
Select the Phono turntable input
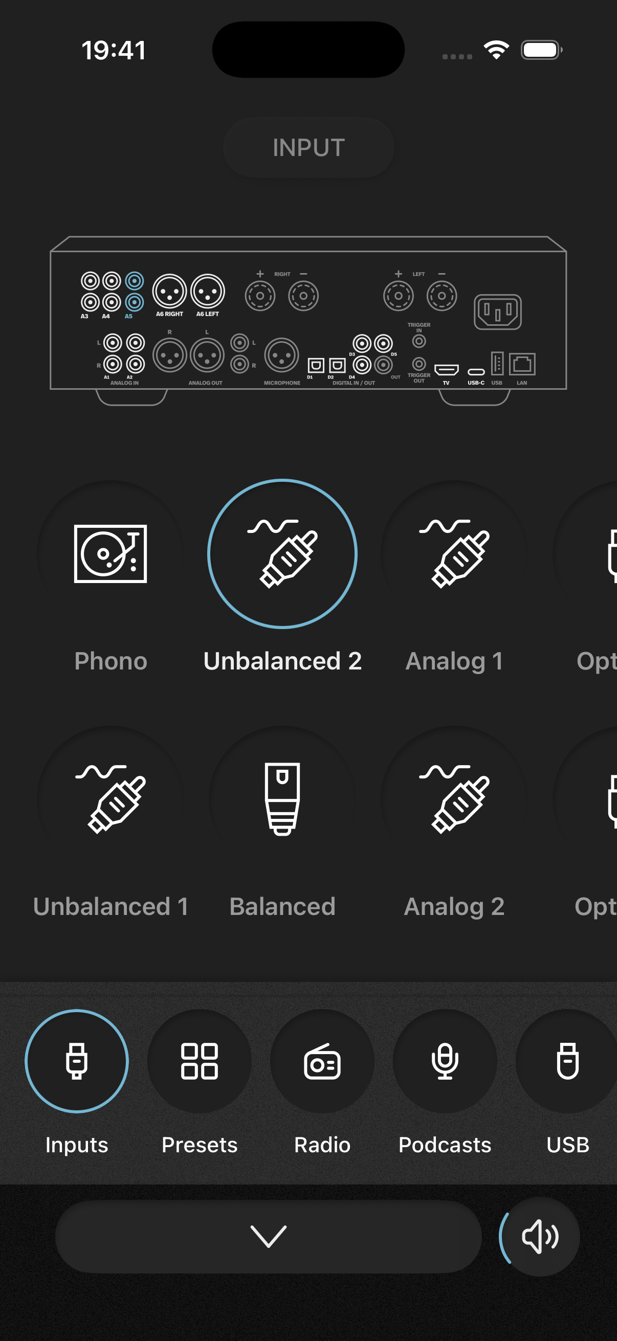(x=111, y=553)
